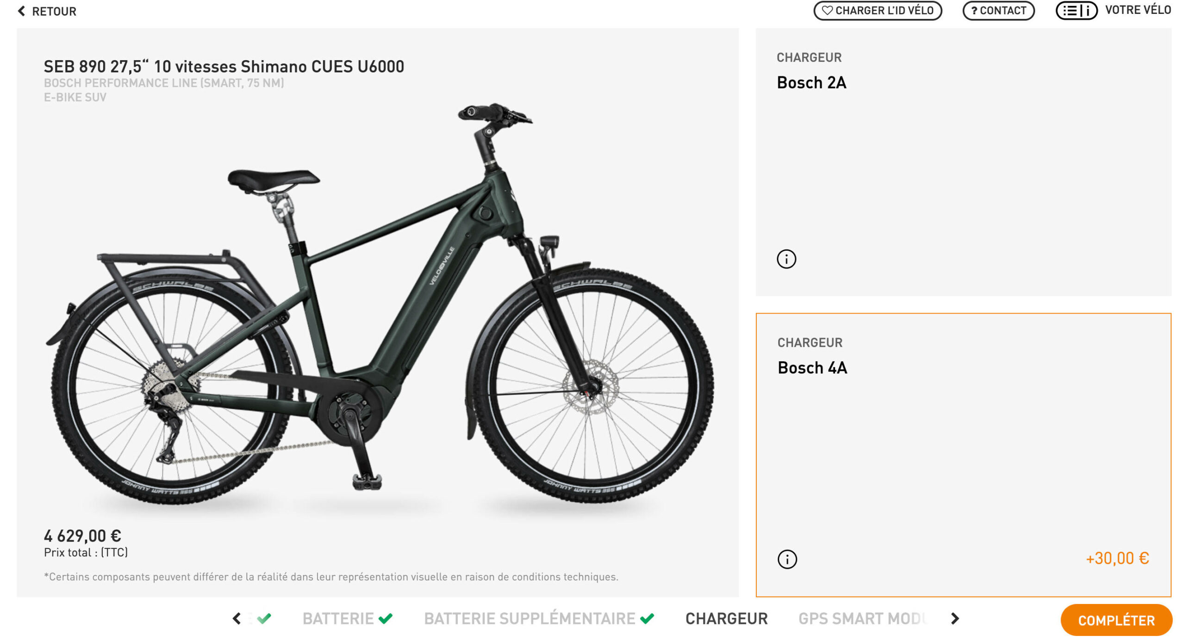Select the Bosch 2A charger option
The image size is (1185, 641).
(x=963, y=162)
